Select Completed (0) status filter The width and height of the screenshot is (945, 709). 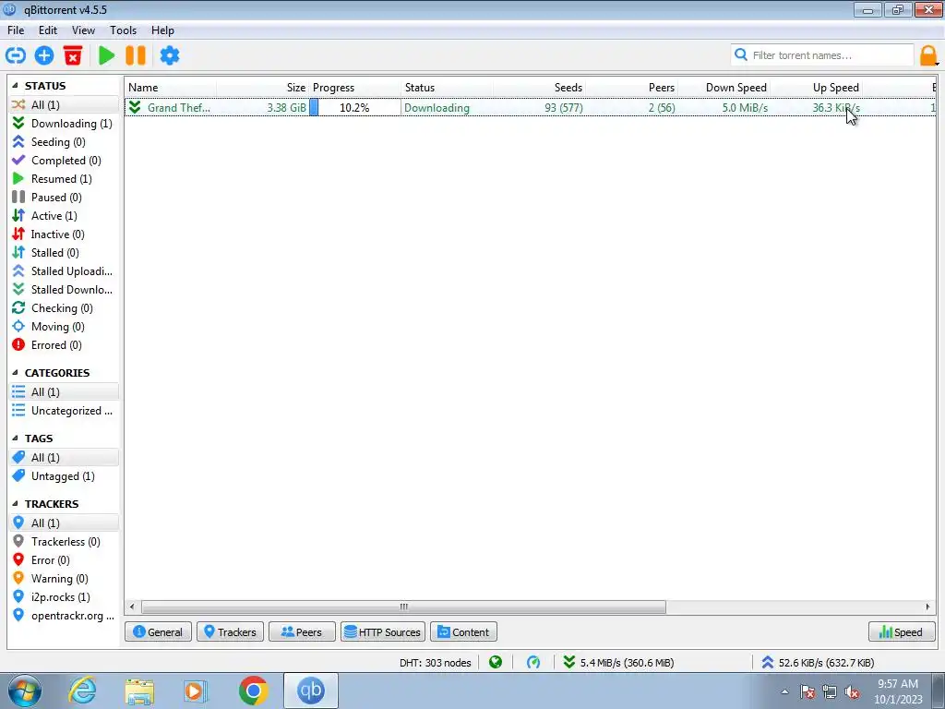click(63, 161)
